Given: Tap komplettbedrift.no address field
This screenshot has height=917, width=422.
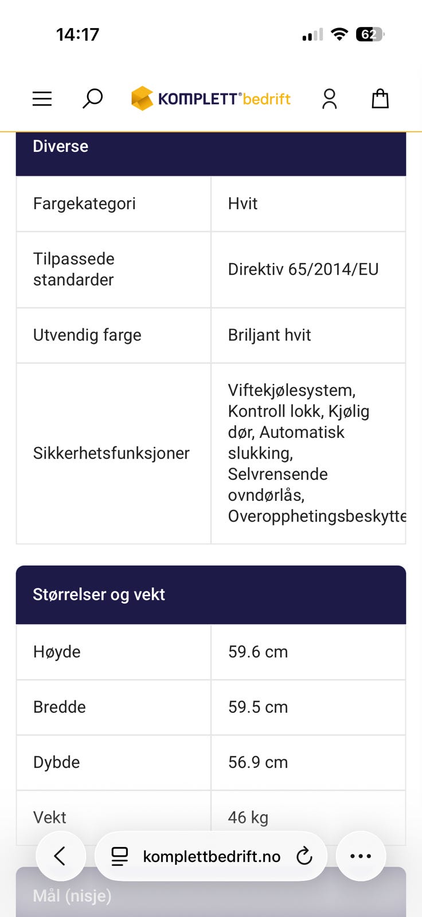Looking at the screenshot, I should click(212, 856).
